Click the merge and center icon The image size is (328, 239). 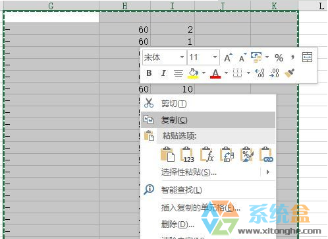point(307,57)
